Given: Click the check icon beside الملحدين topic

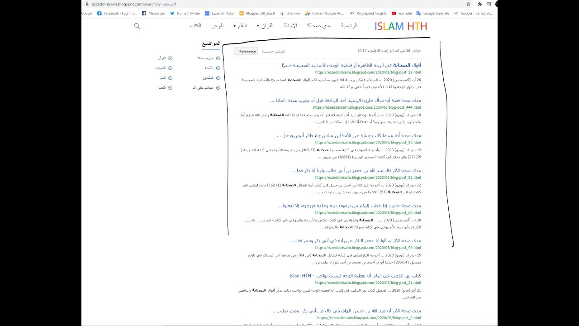Looking at the screenshot, I should [218, 78].
